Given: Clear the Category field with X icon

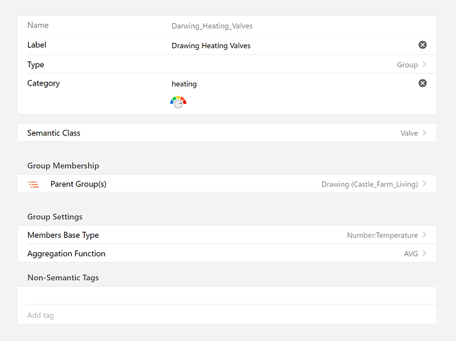Looking at the screenshot, I should click(423, 83).
